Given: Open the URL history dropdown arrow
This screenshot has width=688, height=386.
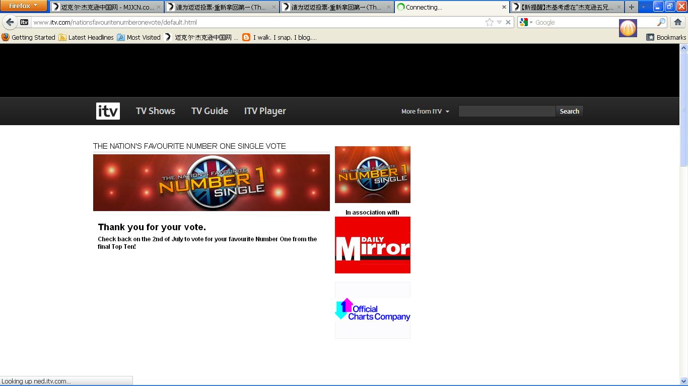Looking at the screenshot, I should click(499, 22).
